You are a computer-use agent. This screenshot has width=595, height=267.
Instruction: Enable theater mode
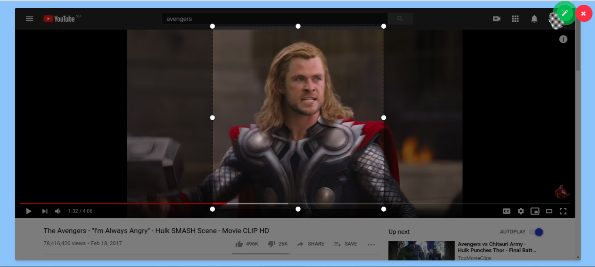(x=549, y=211)
